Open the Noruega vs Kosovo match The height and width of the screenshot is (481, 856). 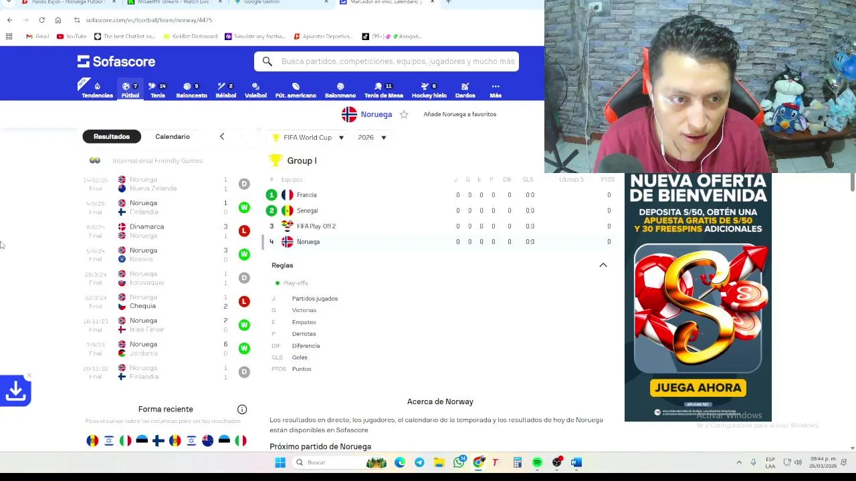coord(167,255)
